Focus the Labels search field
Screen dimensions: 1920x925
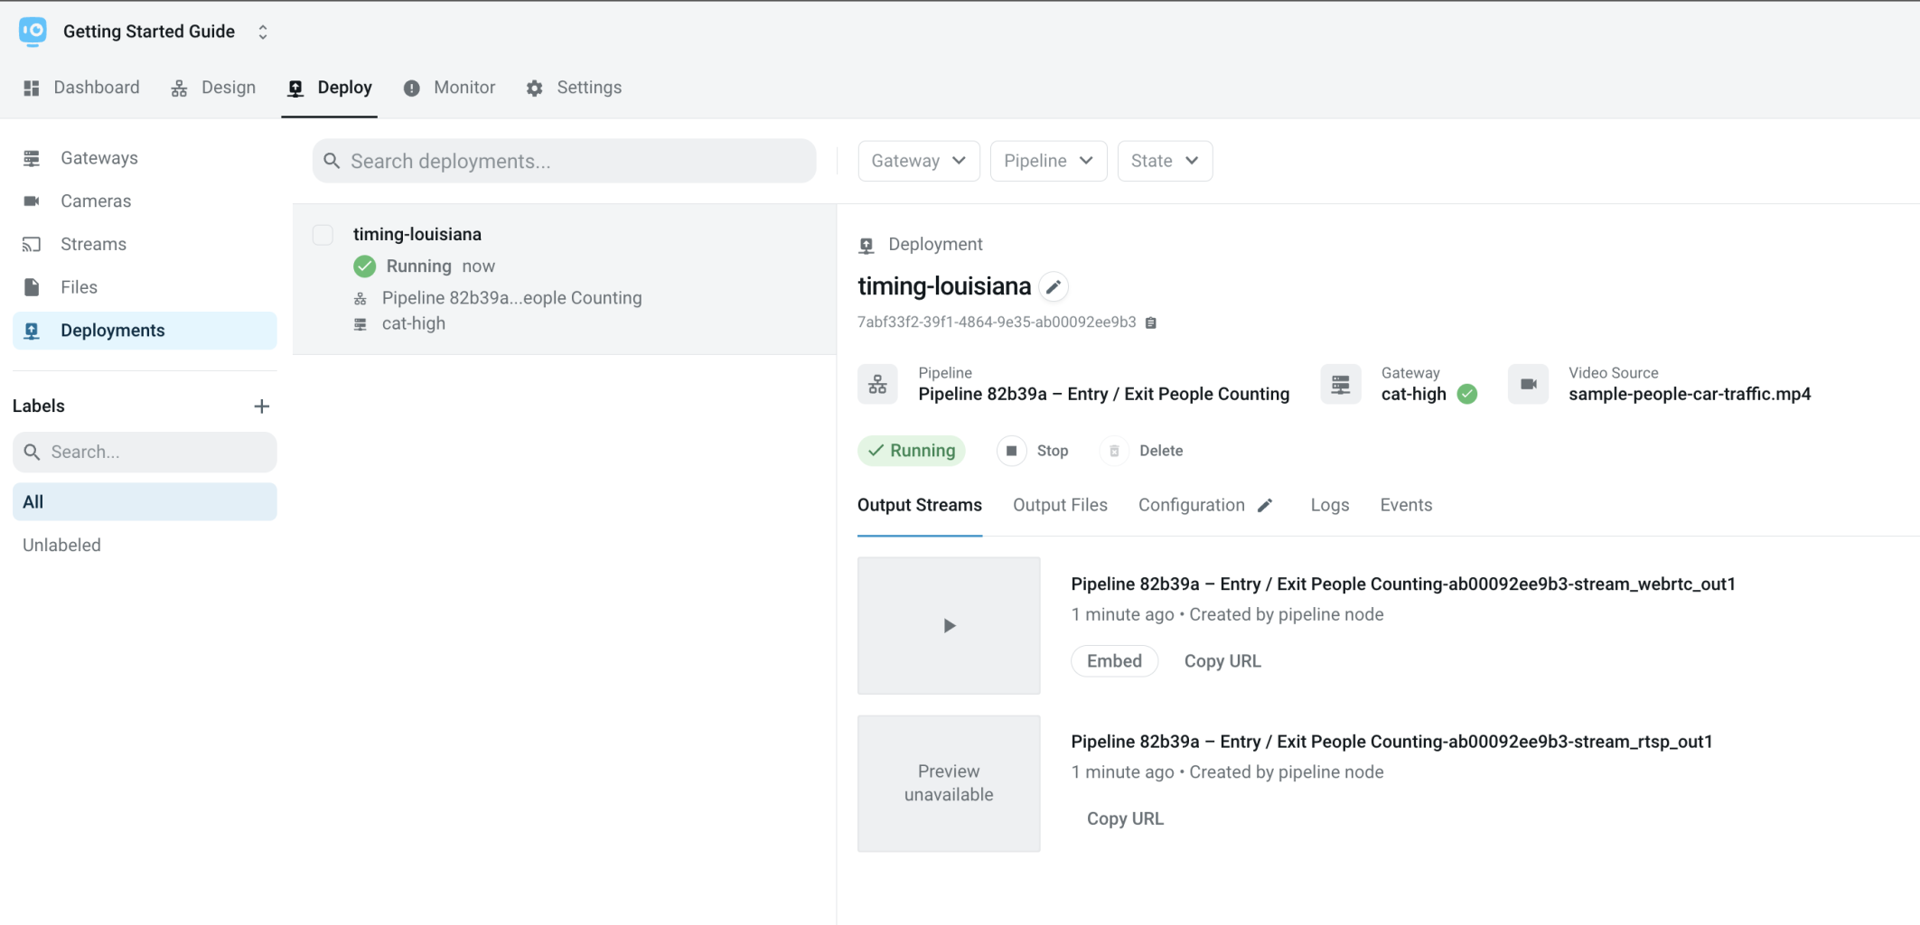145,452
